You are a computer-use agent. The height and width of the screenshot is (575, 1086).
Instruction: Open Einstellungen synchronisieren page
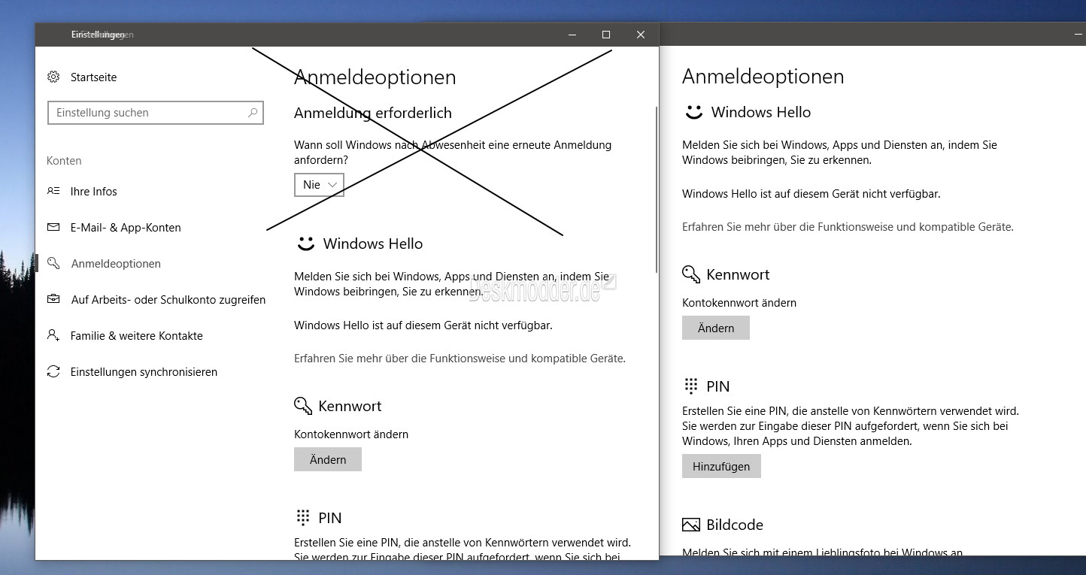click(x=144, y=371)
